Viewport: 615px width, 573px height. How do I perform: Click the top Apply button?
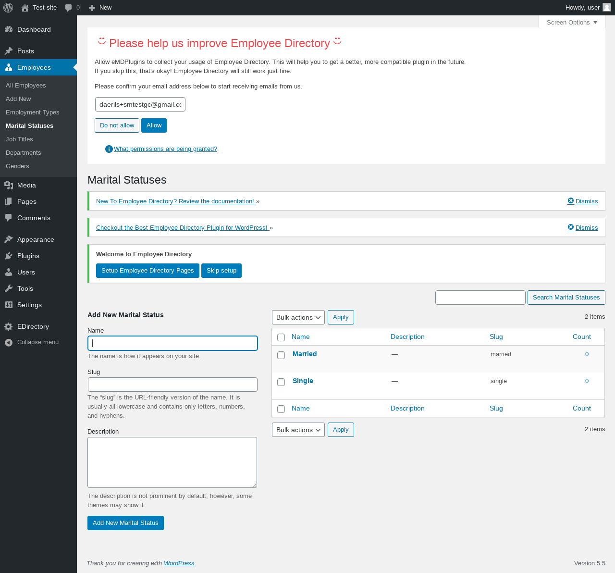341,317
